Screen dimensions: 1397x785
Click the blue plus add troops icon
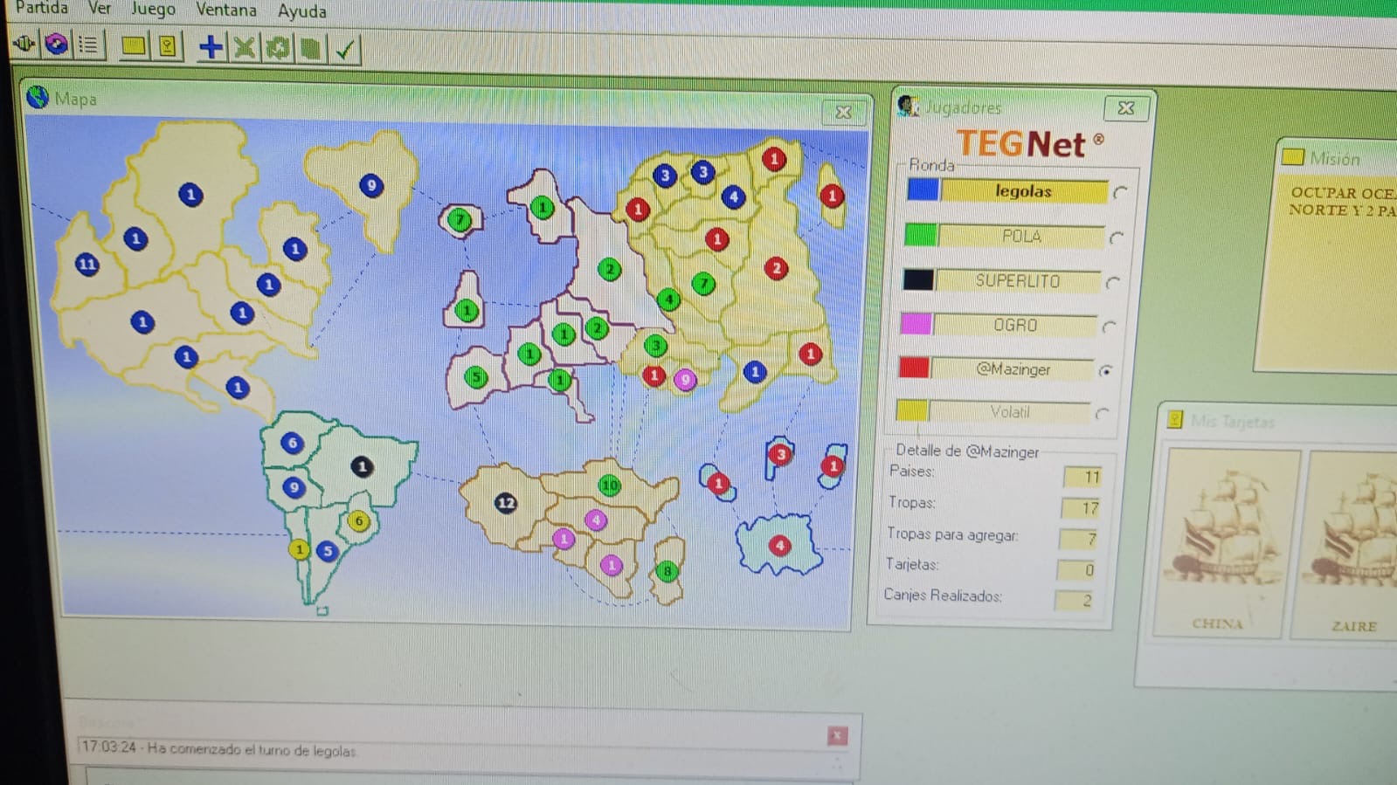(211, 47)
